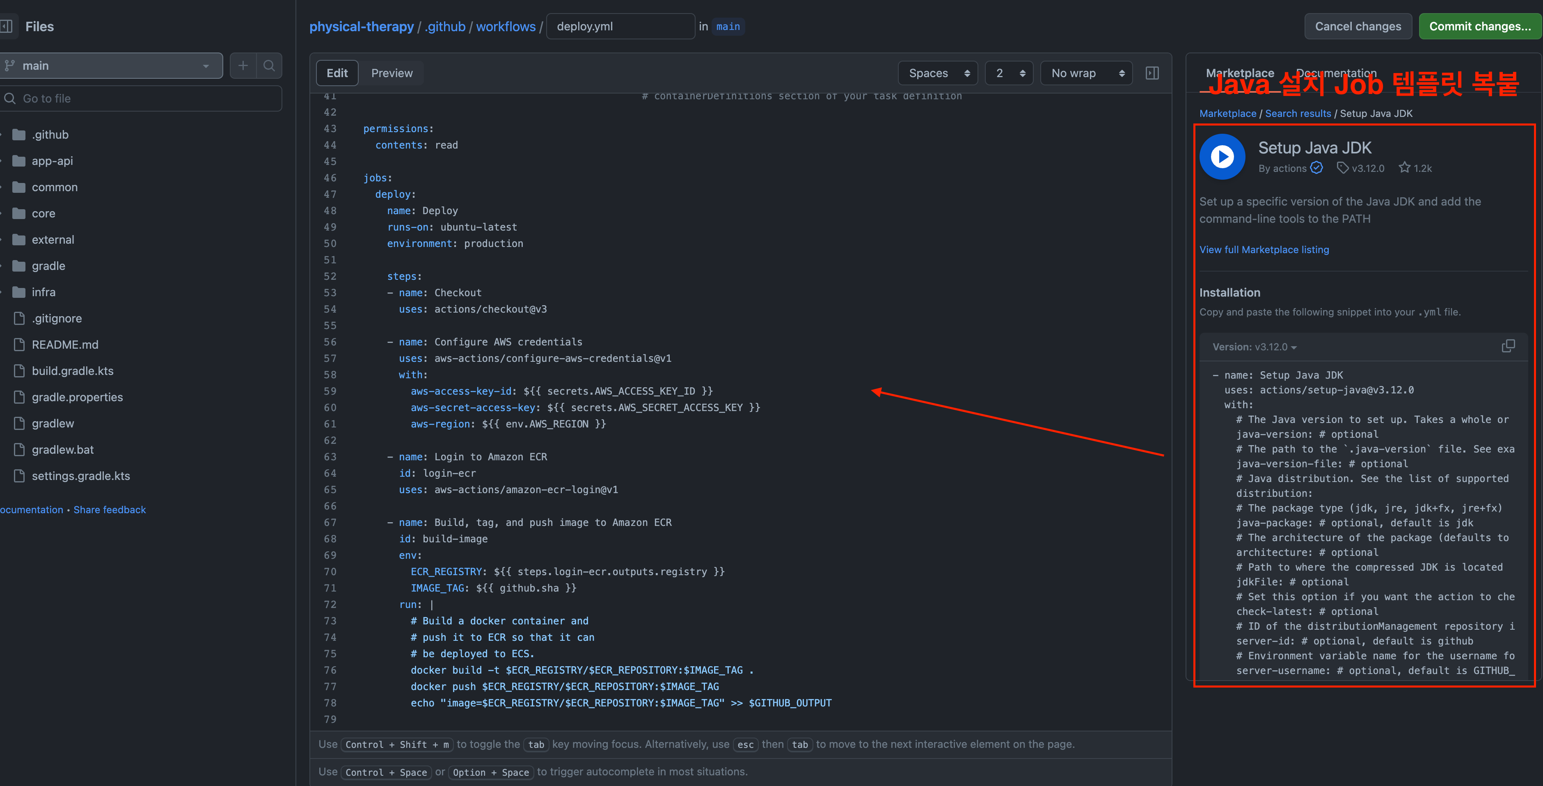1543x786 pixels.
Task: Collapse the Files side panel icon
Action: (6, 26)
